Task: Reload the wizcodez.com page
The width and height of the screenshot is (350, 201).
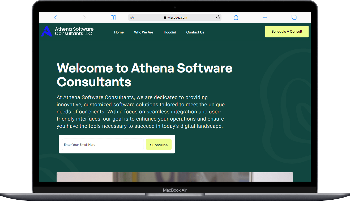Action: pyautogui.click(x=218, y=17)
